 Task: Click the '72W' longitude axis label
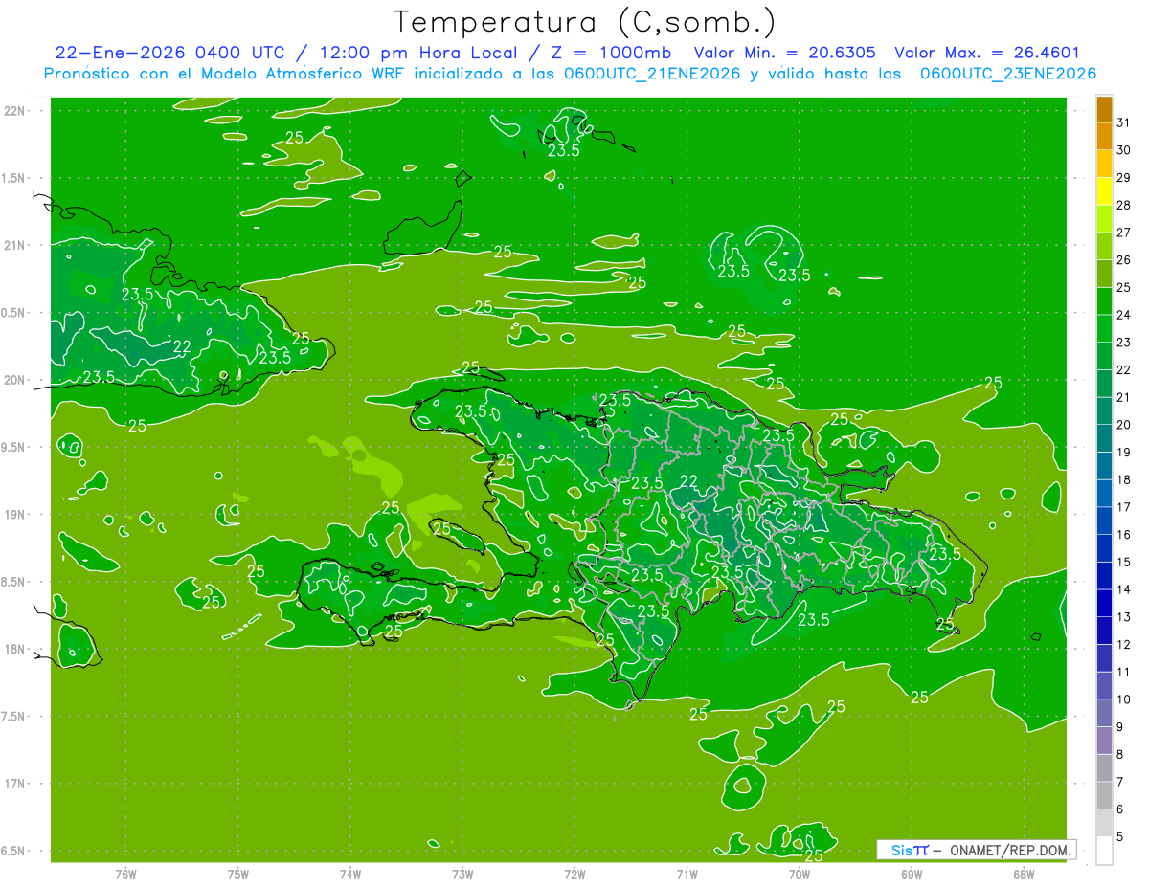pyautogui.click(x=574, y=875)
